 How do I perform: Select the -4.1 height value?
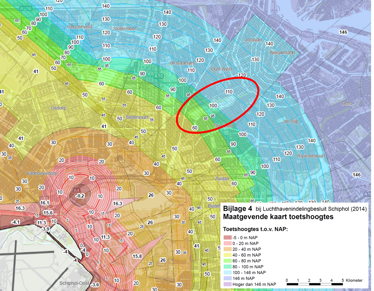point(16,222)
